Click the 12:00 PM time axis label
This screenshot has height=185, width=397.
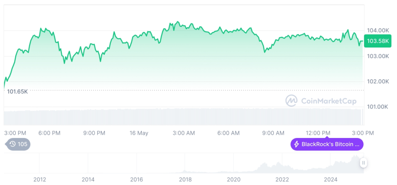(x=319, y=133)
